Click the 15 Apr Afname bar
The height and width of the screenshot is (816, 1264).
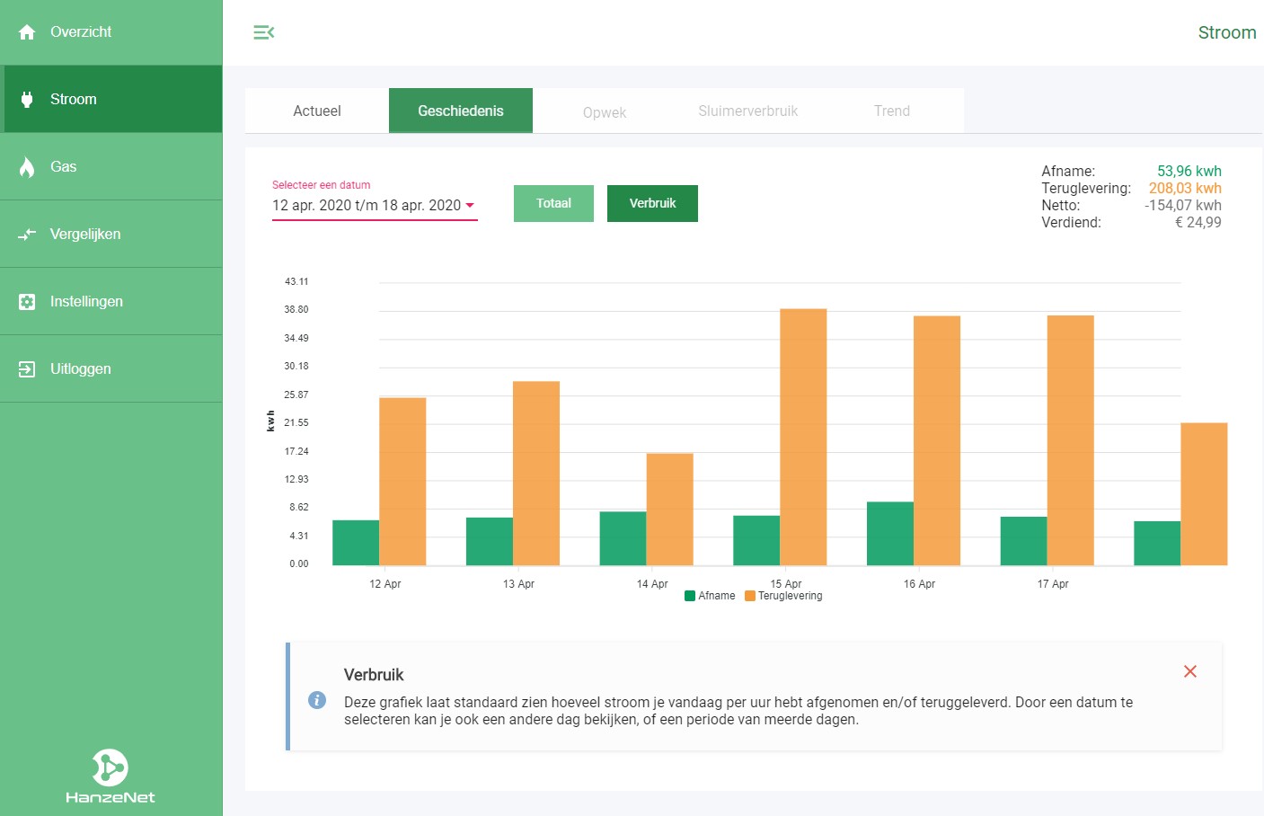tap(756, 540)
